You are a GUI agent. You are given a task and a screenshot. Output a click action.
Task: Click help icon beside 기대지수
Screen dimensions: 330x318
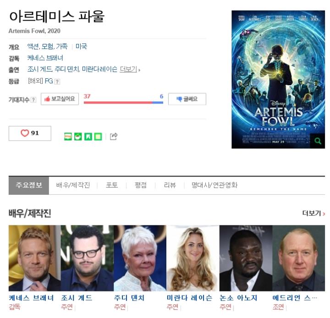click(x=33, y=99)
